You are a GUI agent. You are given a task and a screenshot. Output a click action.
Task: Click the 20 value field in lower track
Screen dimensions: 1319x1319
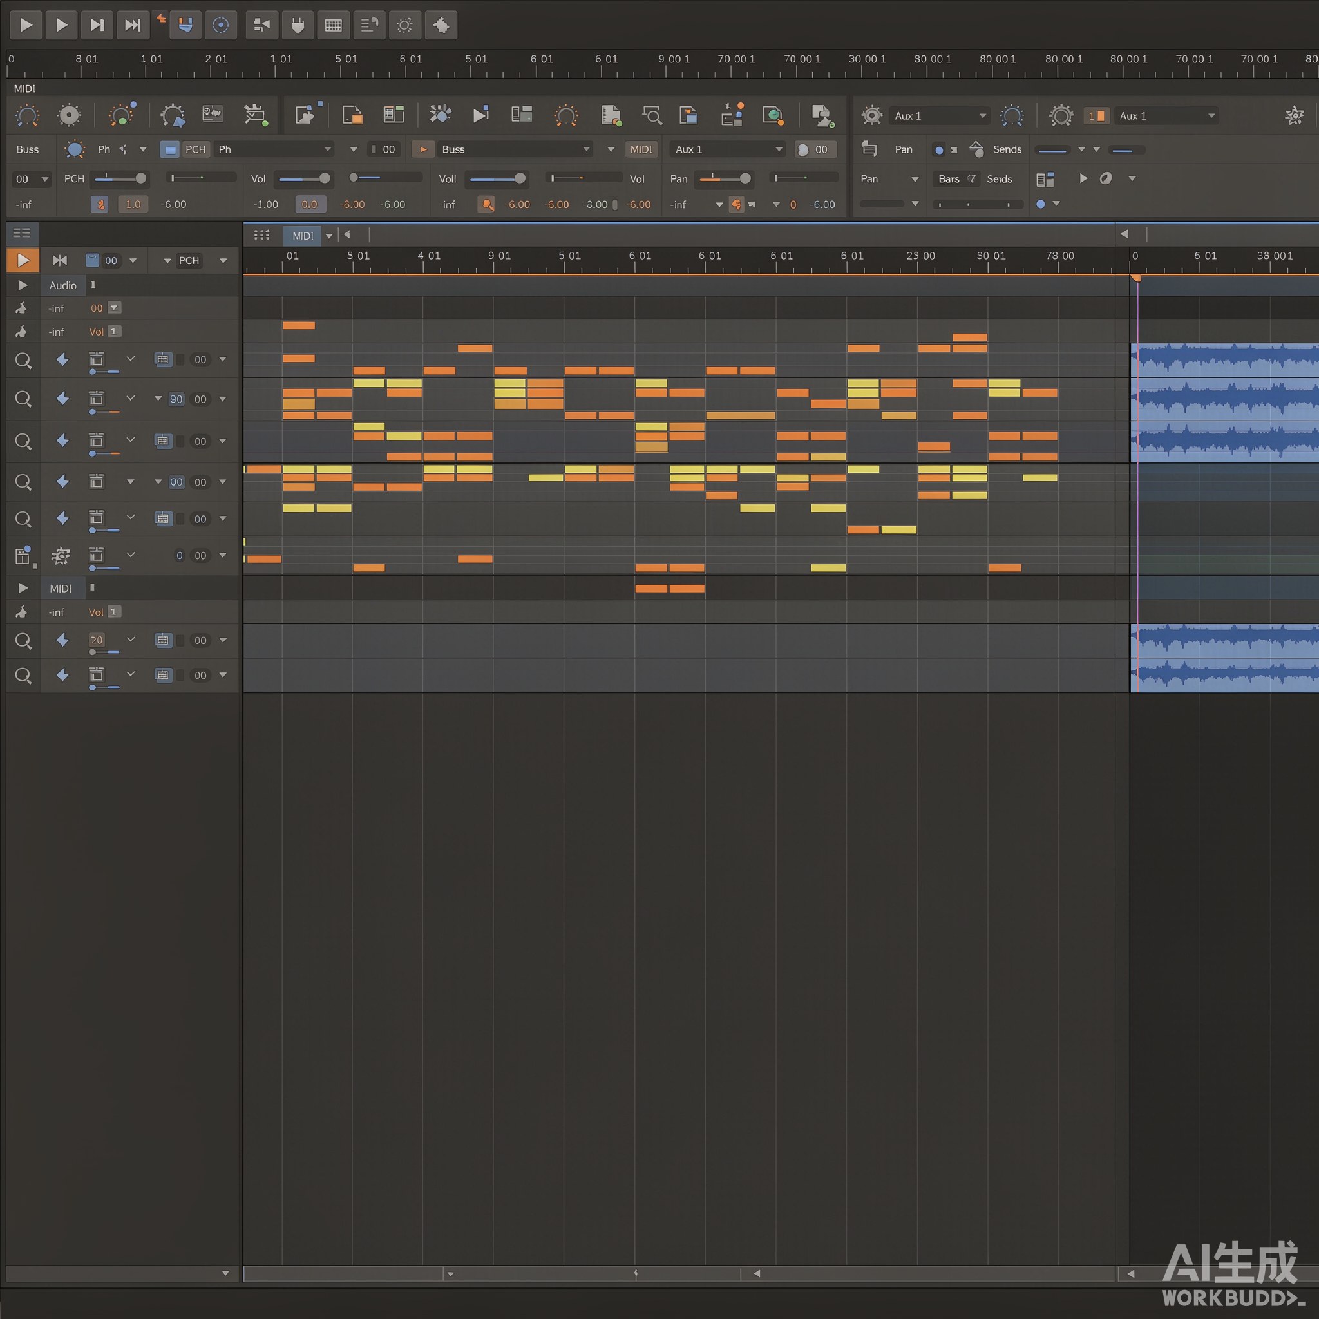point(96,640)
